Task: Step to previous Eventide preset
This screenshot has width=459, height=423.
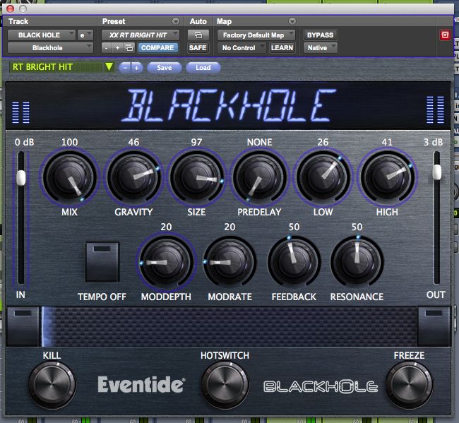Action: pyautogui.click(x=125, y=68)
